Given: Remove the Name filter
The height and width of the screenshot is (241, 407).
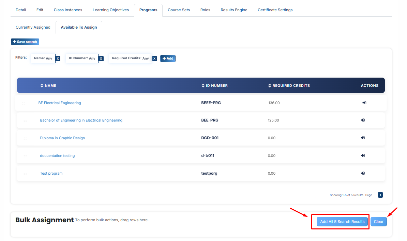Looking at the screenshot, I should click(x=58, y=59).
